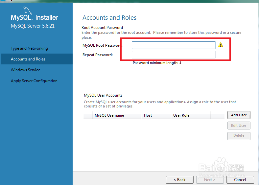Click the MySQL Server 5.6.21 label
The image size is (259, 185).
pos(33,26)
